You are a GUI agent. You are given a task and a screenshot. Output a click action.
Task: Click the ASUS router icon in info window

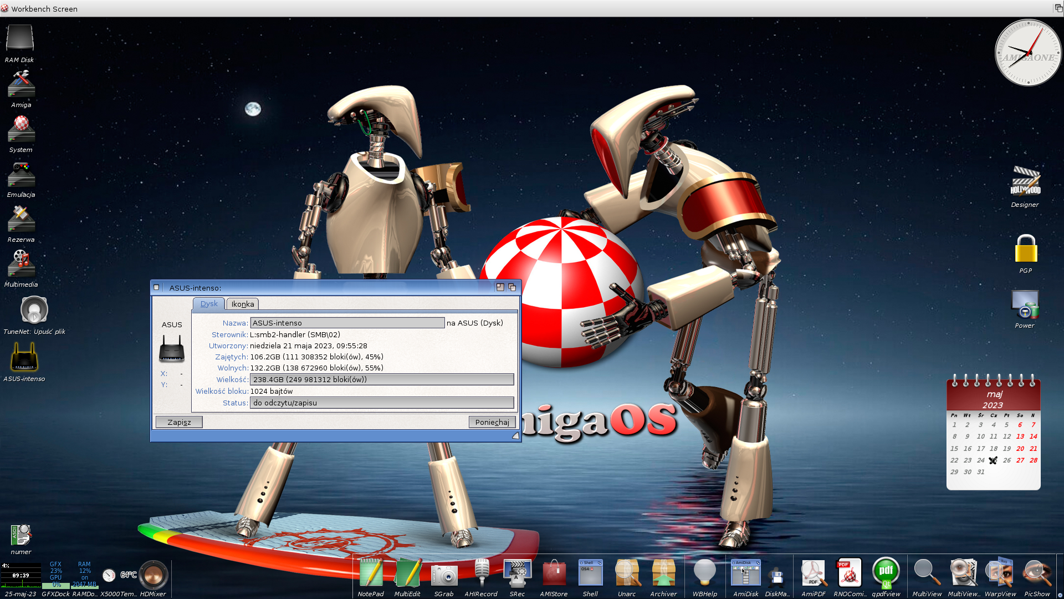tap(172, 349)
